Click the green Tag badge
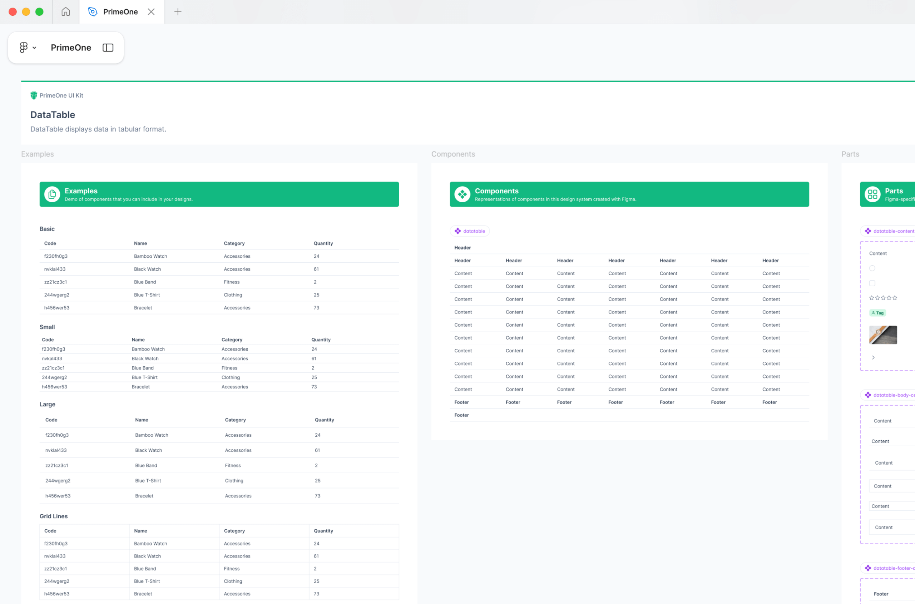The height and width of the screenshot is (604, 915). (877, 313)
